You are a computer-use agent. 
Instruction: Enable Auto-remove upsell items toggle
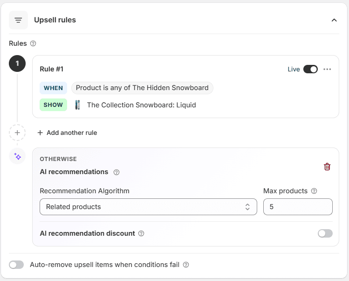point(16,265)
